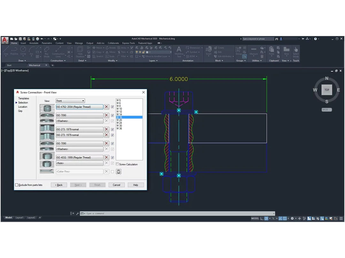
Task: Enable Screw Calculation
Action: 118,164
